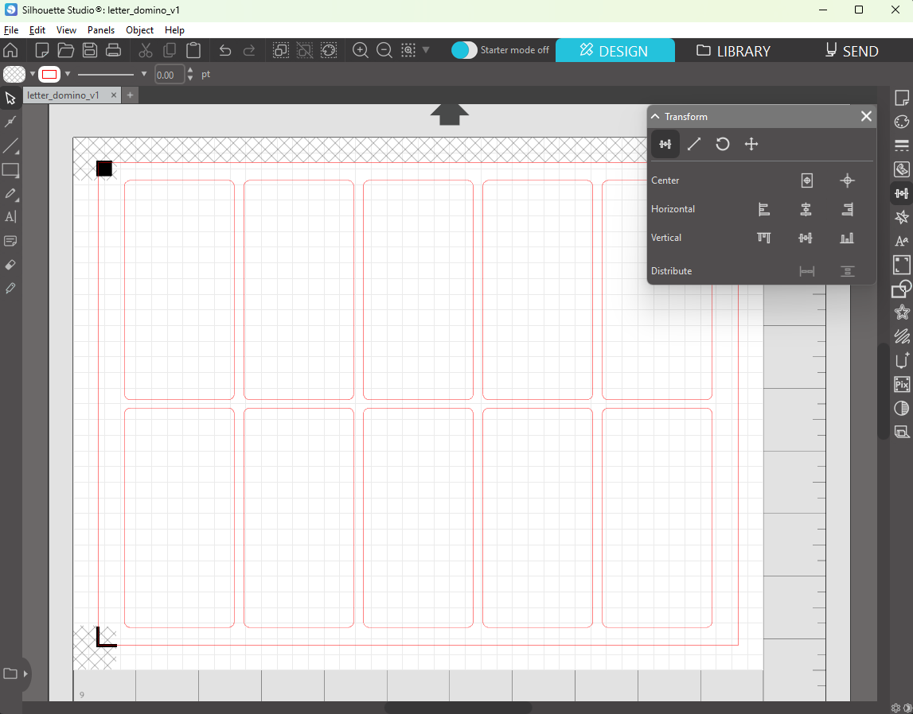Open the Text Style panel icon
The image size is (913, 714).
tap(901, 241)
